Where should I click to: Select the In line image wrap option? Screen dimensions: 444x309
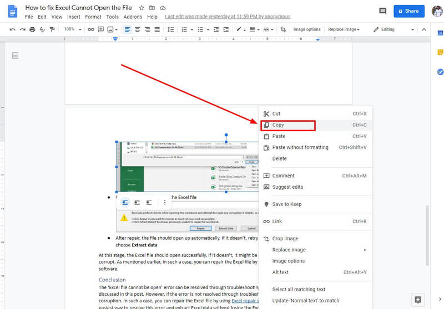coord(125,202)
